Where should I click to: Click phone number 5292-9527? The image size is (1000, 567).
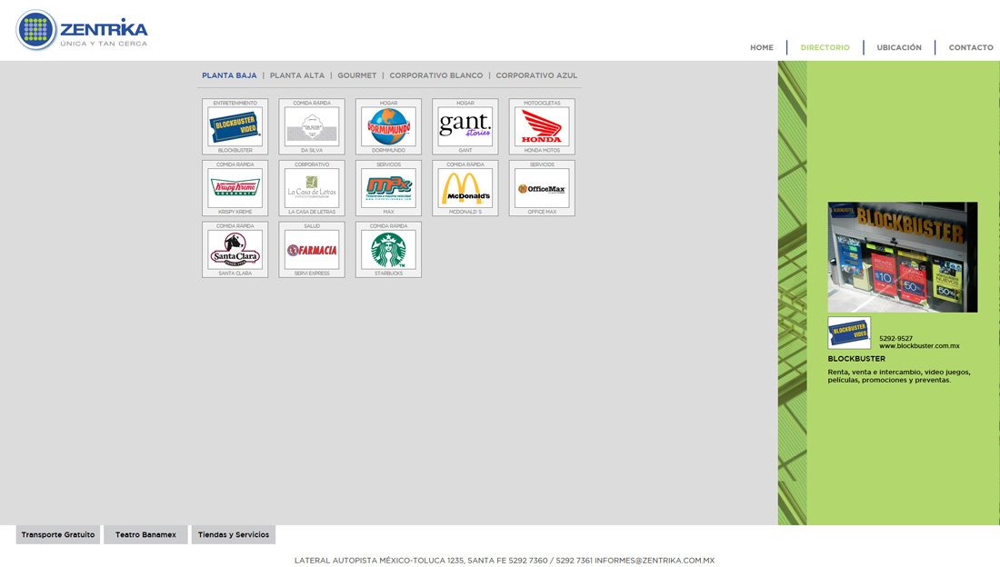tap(895, 339)
